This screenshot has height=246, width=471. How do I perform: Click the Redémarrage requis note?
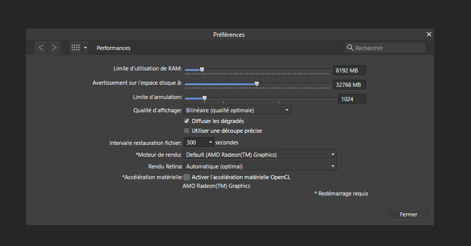click(341, 193)
